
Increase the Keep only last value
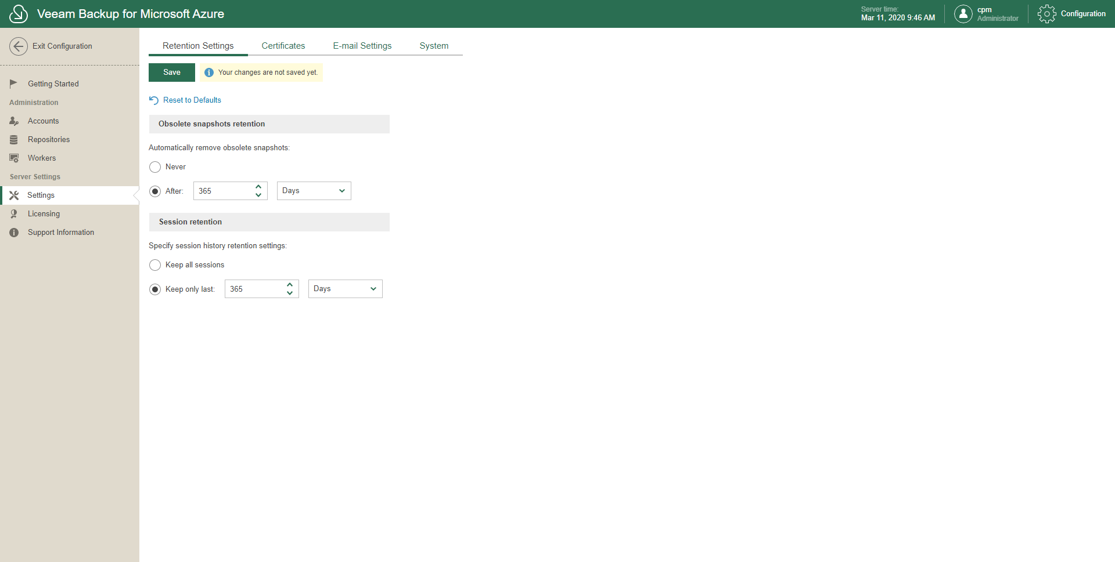[x=290, y=285]
